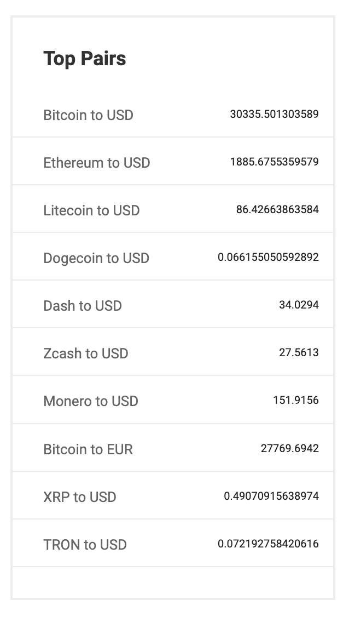The height and width of the screenshot is (628, 349).
Task: Select the Zcash to USD pair
Action: tap(86, 353)
